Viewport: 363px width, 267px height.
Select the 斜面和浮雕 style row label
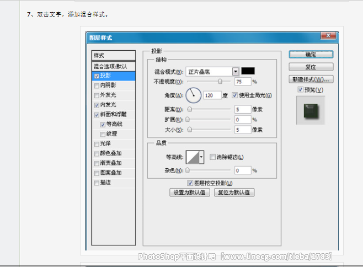[114, 114]
